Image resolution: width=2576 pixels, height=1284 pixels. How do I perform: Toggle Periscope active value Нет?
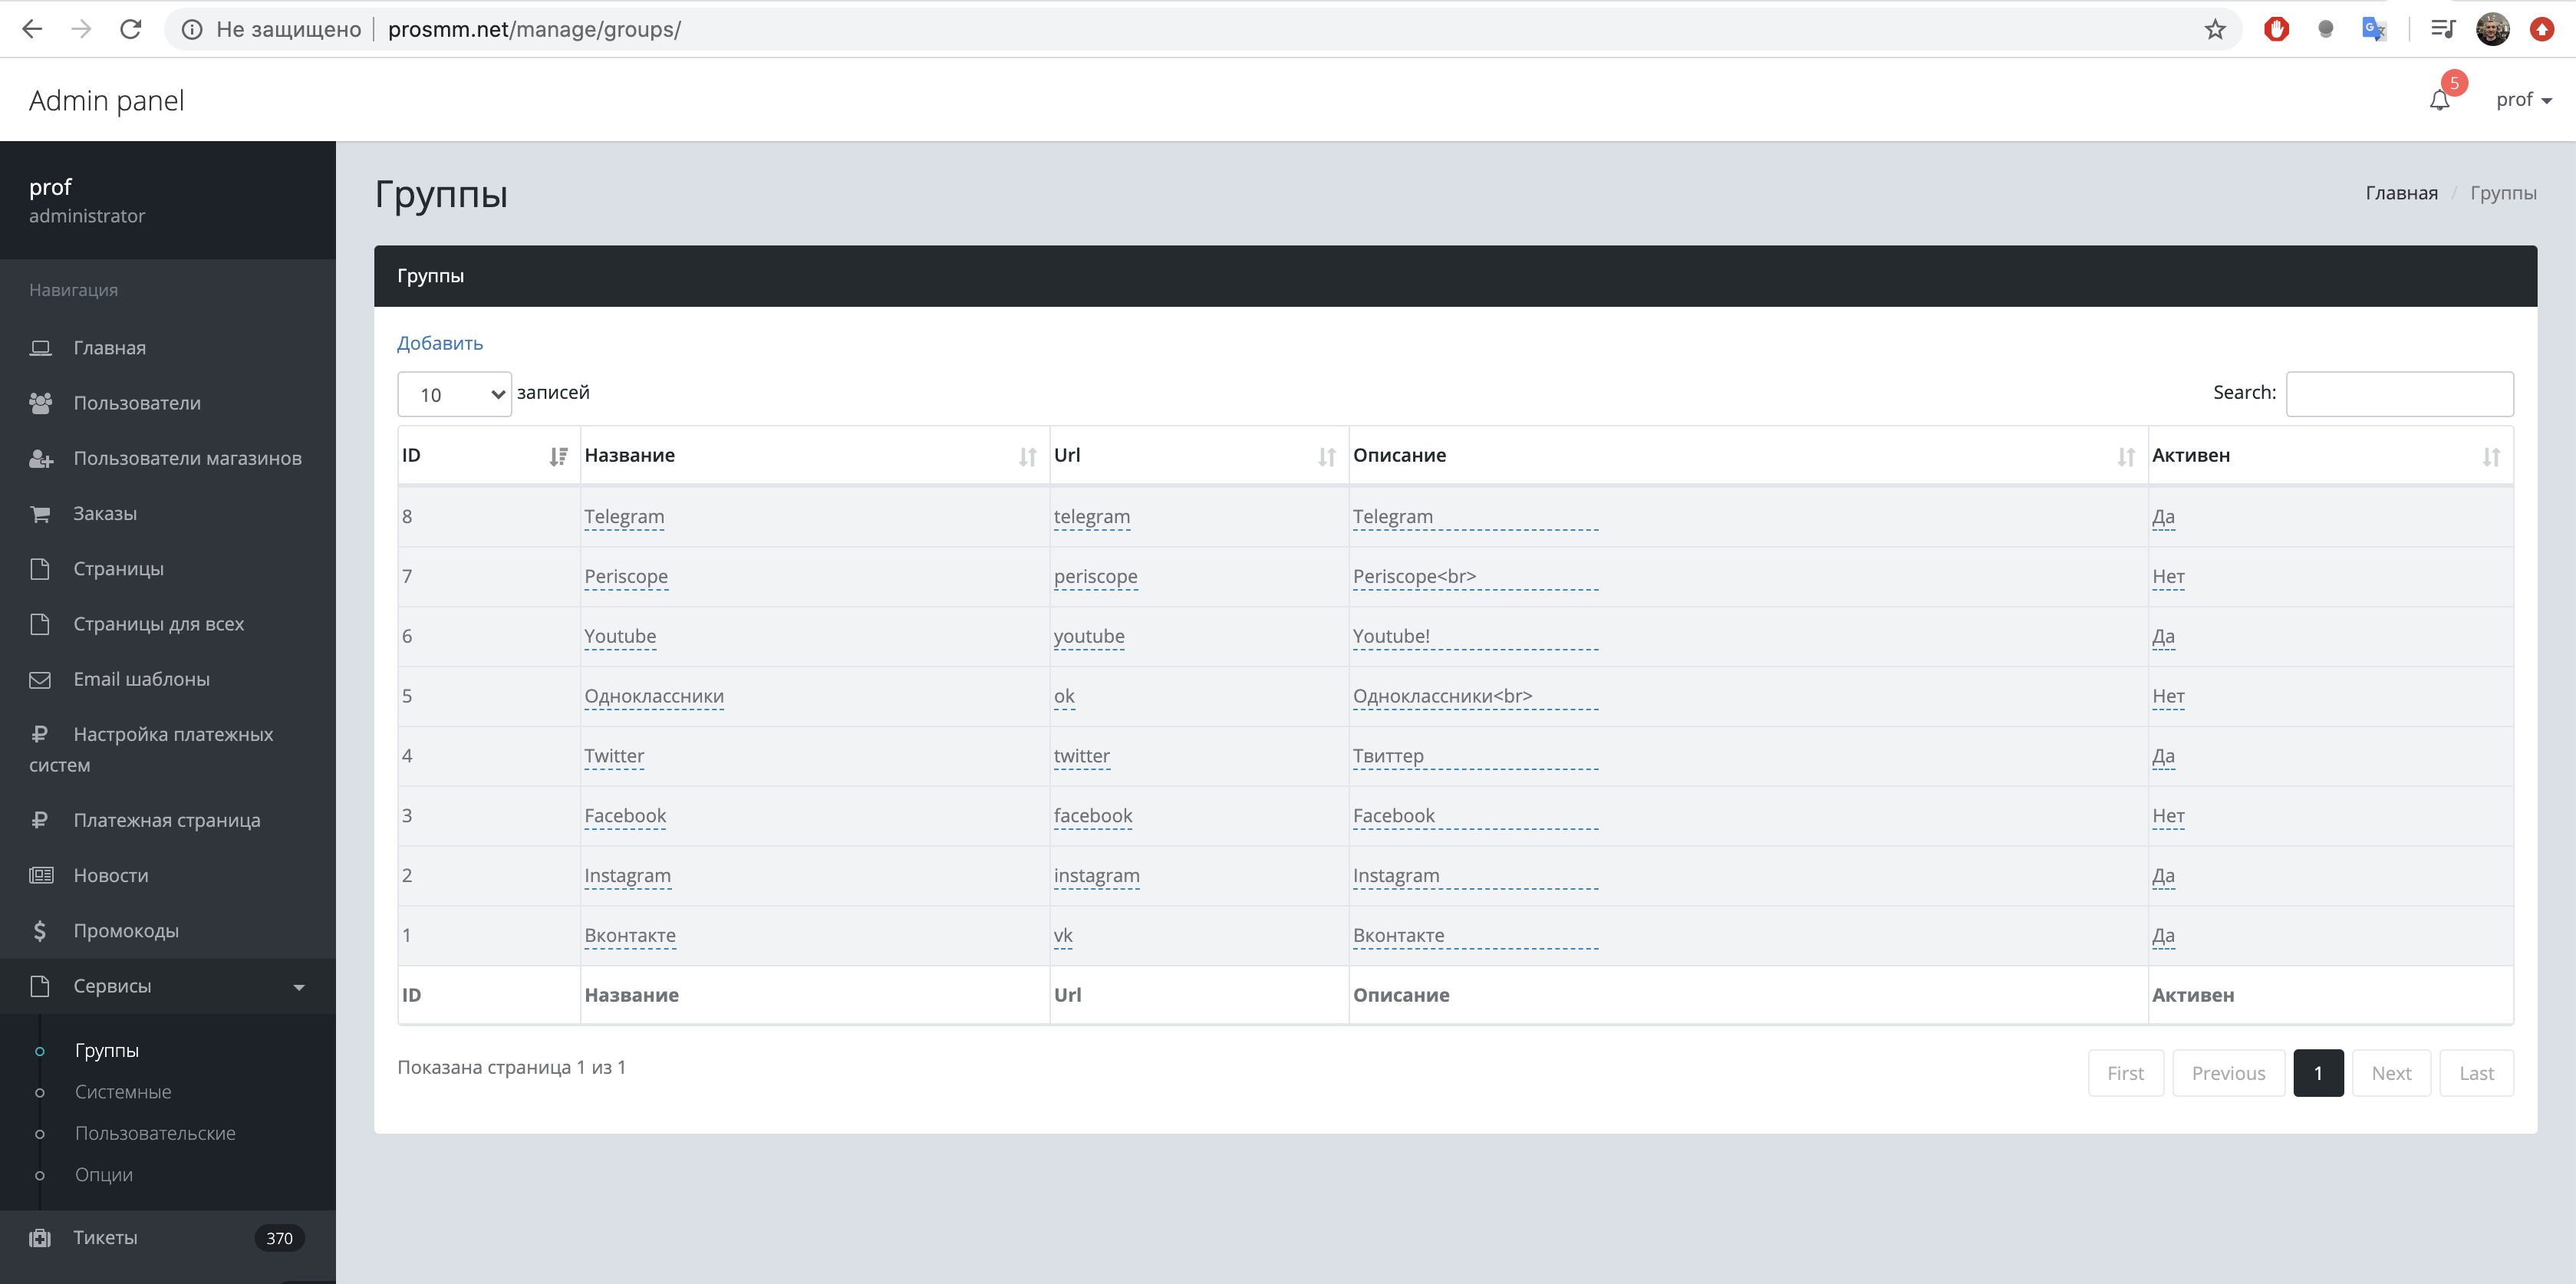2167,577
